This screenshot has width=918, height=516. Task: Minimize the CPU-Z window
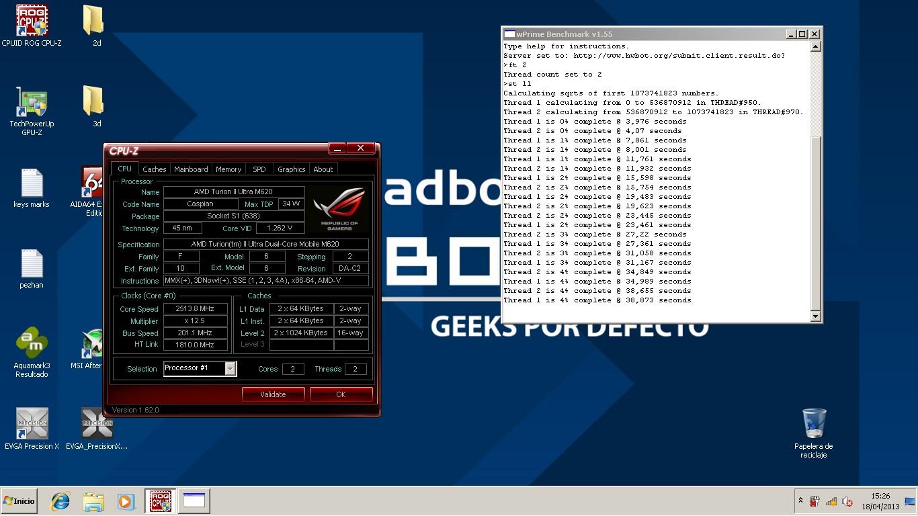(x=337, y=148)
